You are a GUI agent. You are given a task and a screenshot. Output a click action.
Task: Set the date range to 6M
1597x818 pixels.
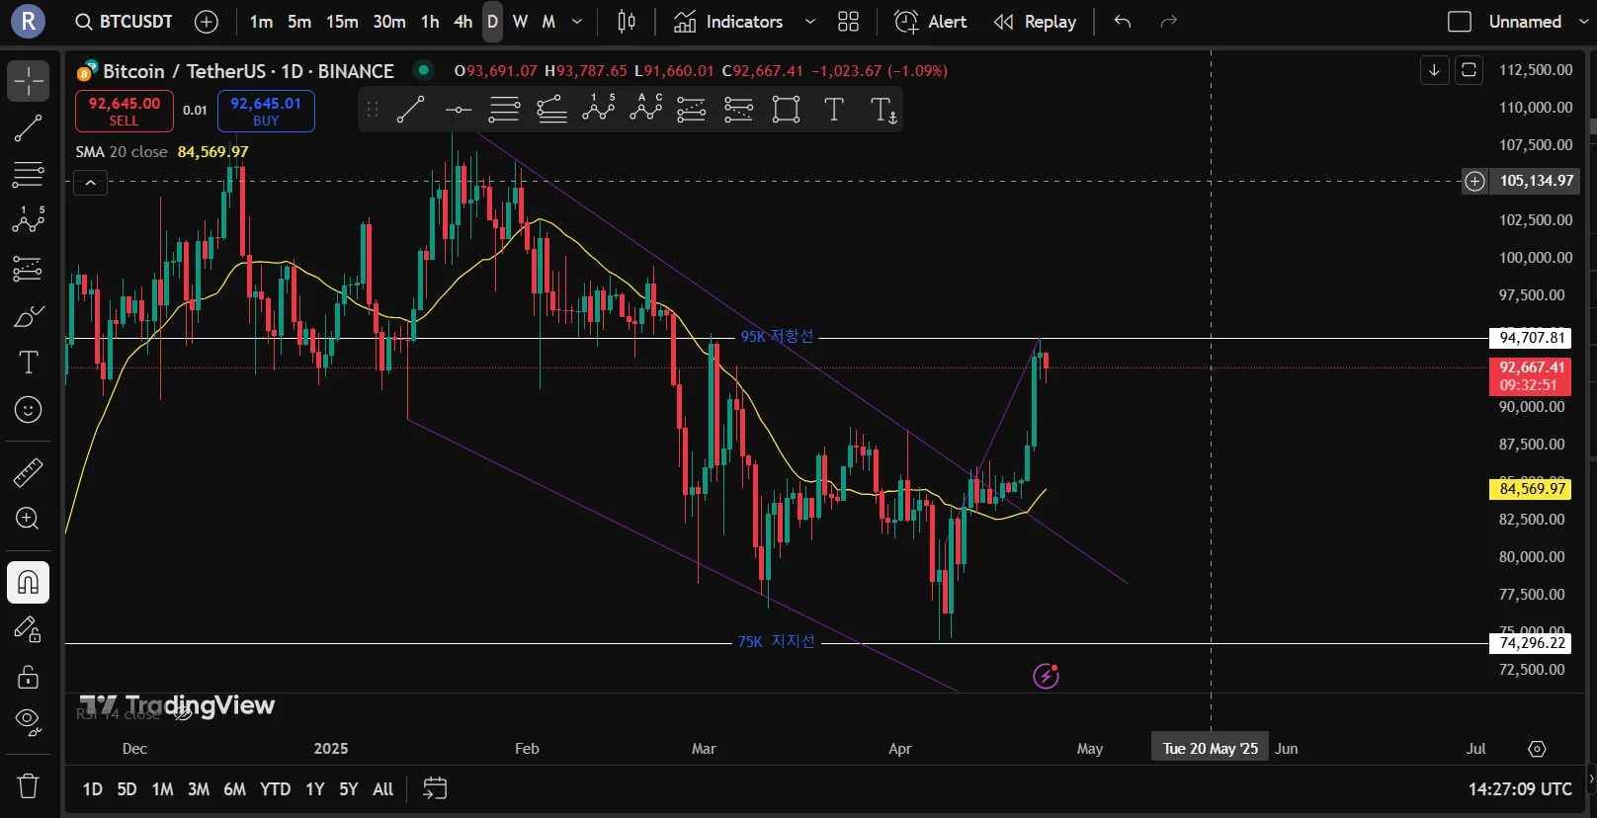point(234,789)
